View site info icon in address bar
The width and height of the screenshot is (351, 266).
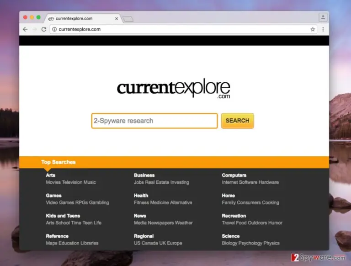point(54,29)
